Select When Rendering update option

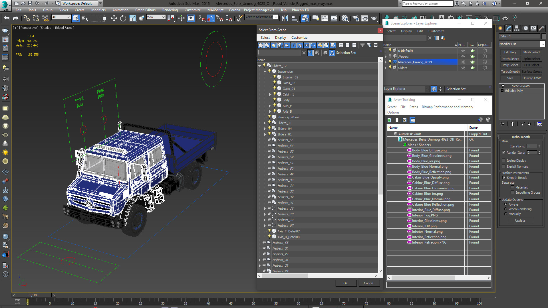505,209
